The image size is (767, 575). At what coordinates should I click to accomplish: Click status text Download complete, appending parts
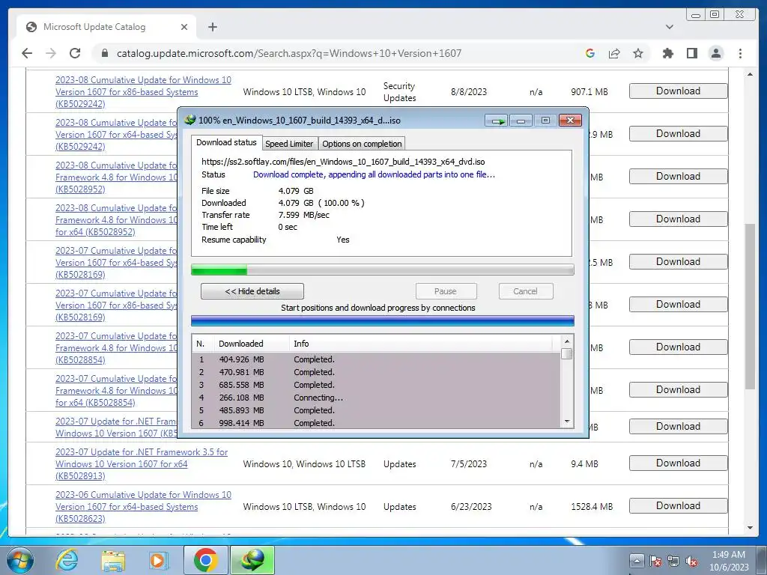click(374, 174)
